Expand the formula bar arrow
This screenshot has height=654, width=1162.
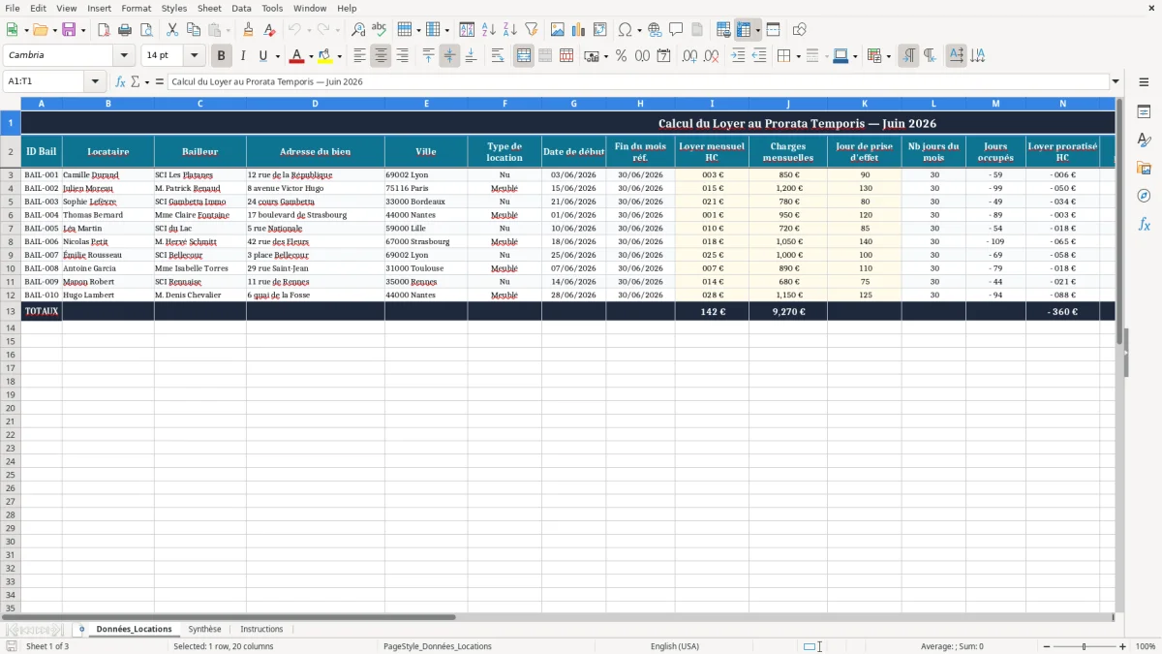(1116, 81)
